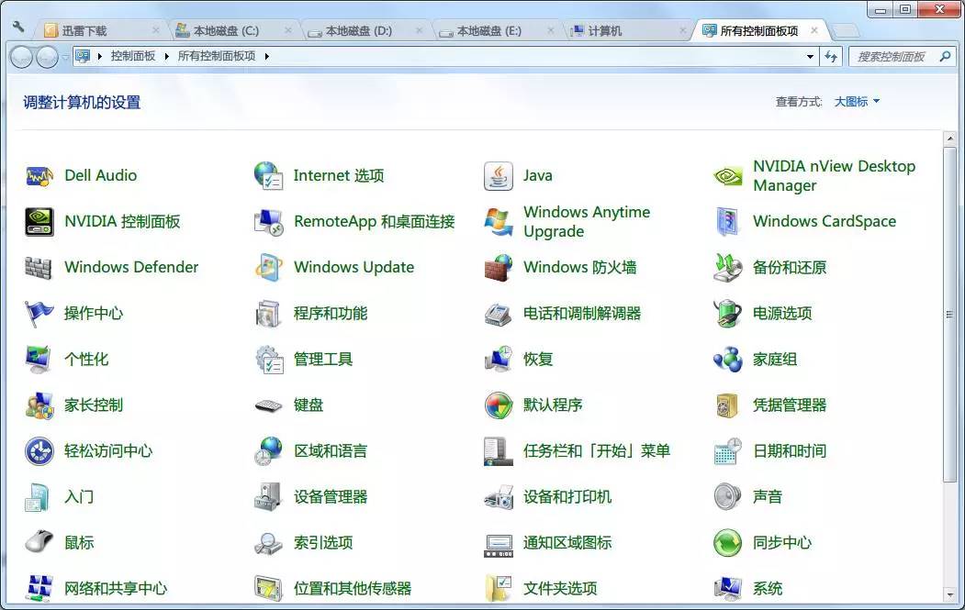Close the 所有控制面板项 tab
The image size is (965, 610).
(814, 30)
